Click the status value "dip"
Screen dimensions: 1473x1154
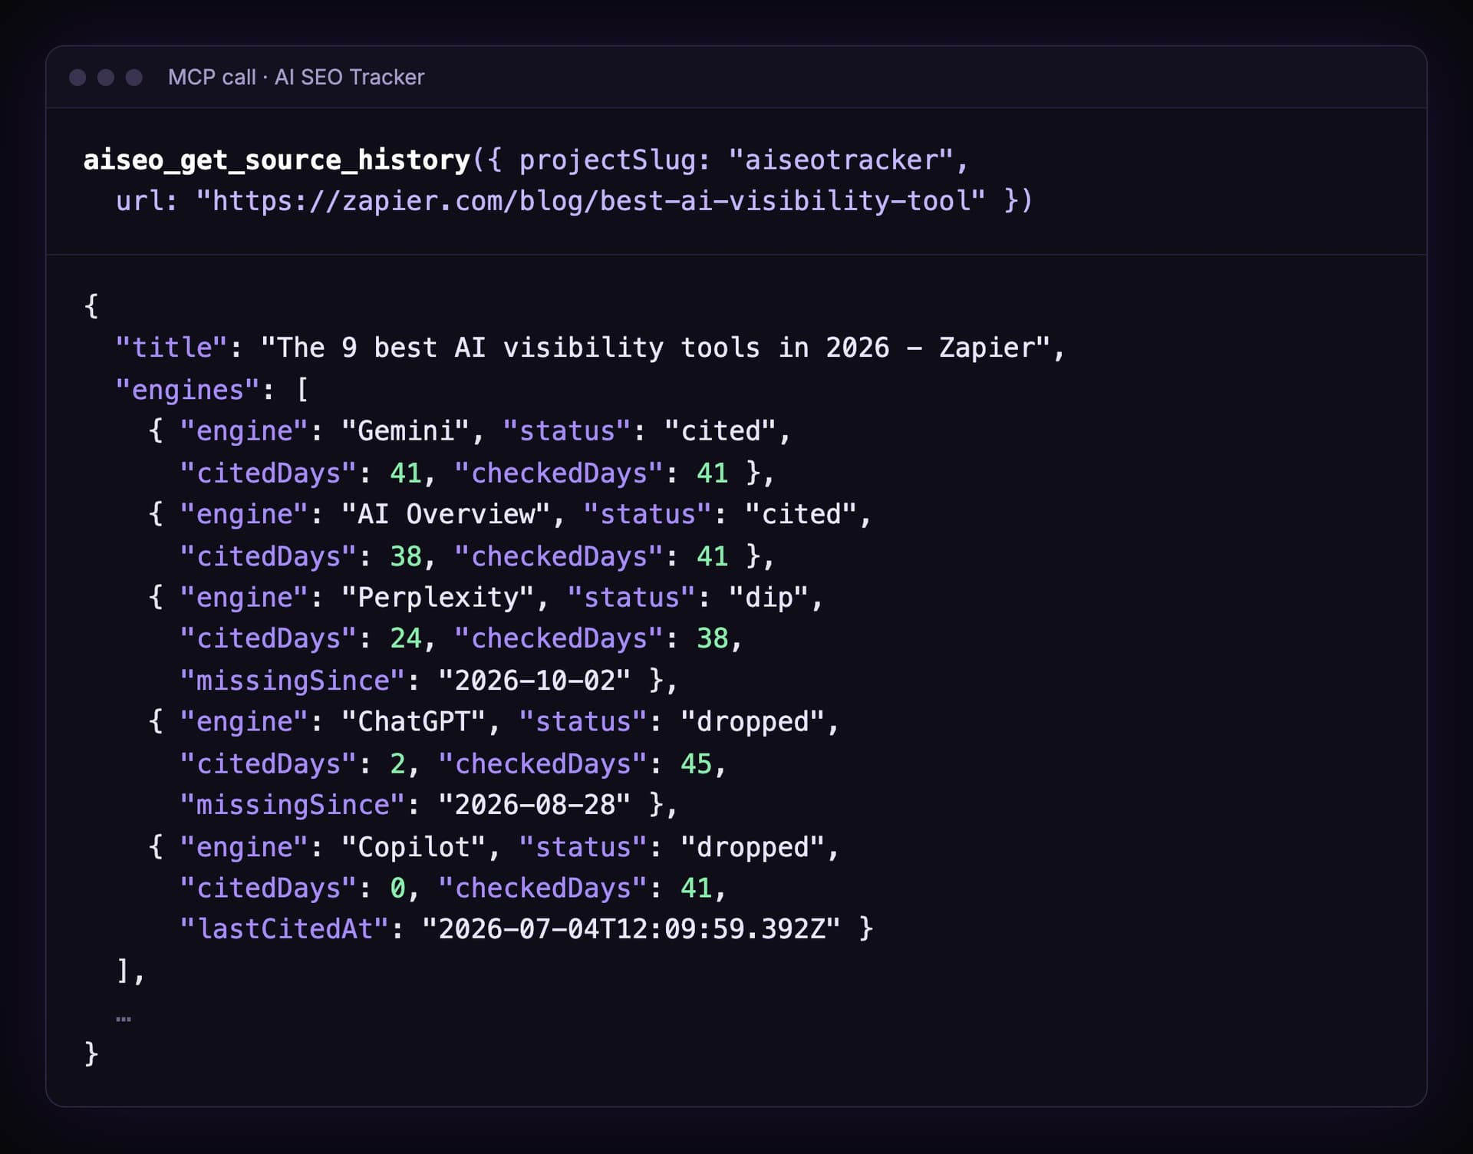pyautogui.click(x=769, y=598)
